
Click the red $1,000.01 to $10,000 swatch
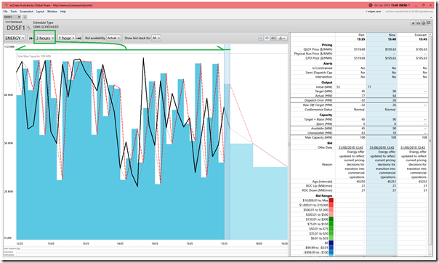pyautogui.click(x=331, y=205)
